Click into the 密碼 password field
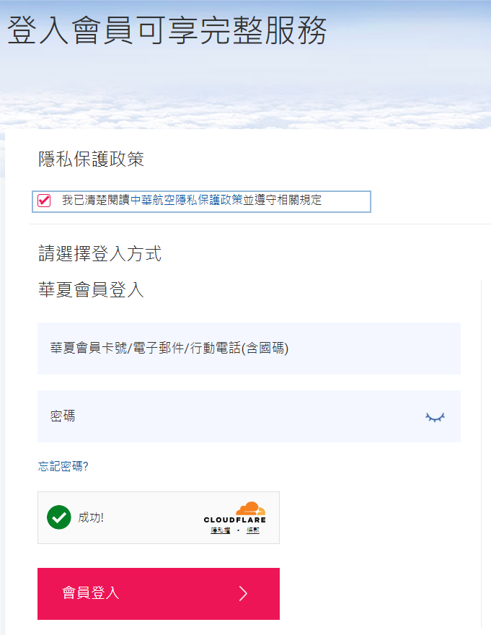 click(x=249, y=416)
